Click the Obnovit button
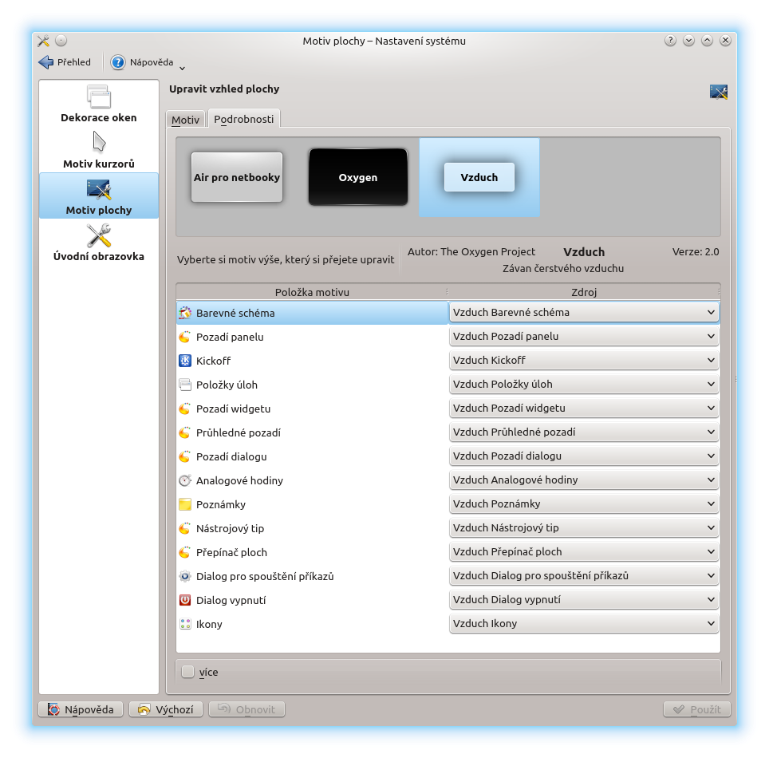This screenshot has height=758, width=769. [x=246, y=709]
